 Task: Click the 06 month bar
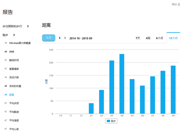point(143,99)
